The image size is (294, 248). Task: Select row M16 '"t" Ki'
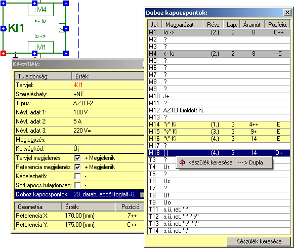219,139
